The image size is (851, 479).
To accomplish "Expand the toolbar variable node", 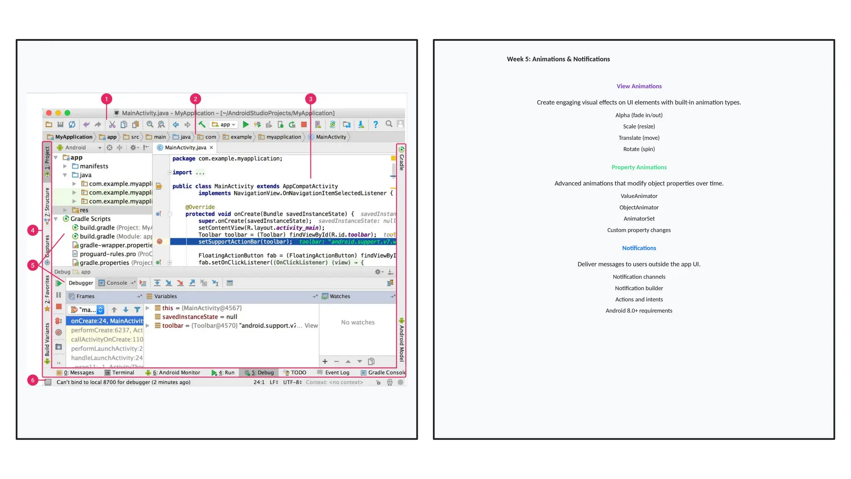I will 148,326.
